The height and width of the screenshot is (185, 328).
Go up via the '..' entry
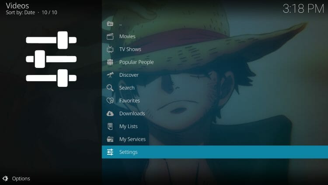pos(215,24)
